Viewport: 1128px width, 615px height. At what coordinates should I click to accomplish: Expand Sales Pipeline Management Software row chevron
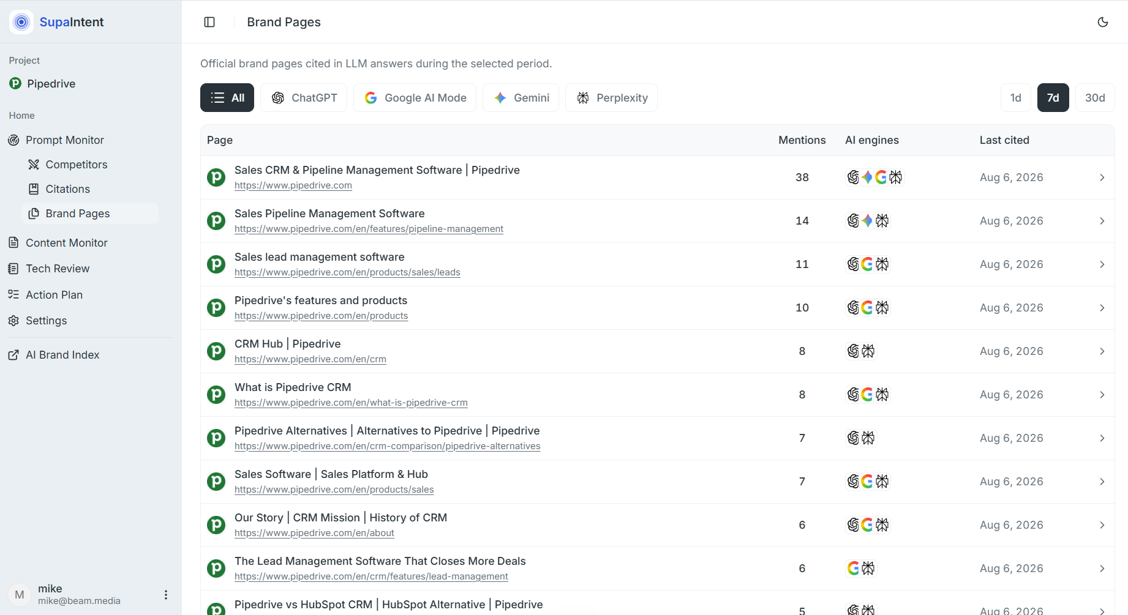[1102, 221]
